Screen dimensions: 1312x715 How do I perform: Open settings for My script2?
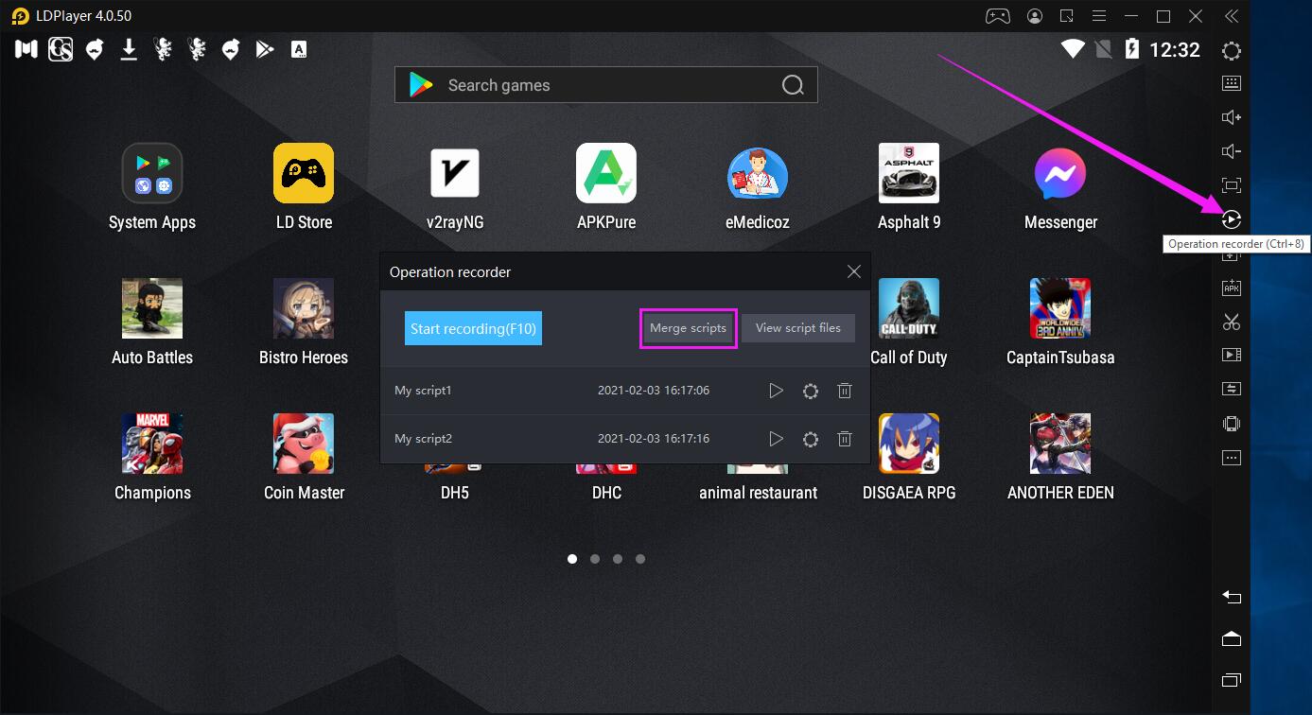(811, 439)
